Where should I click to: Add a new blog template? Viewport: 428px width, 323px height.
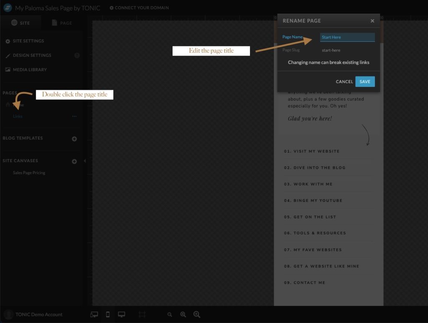tap(74, 139)
